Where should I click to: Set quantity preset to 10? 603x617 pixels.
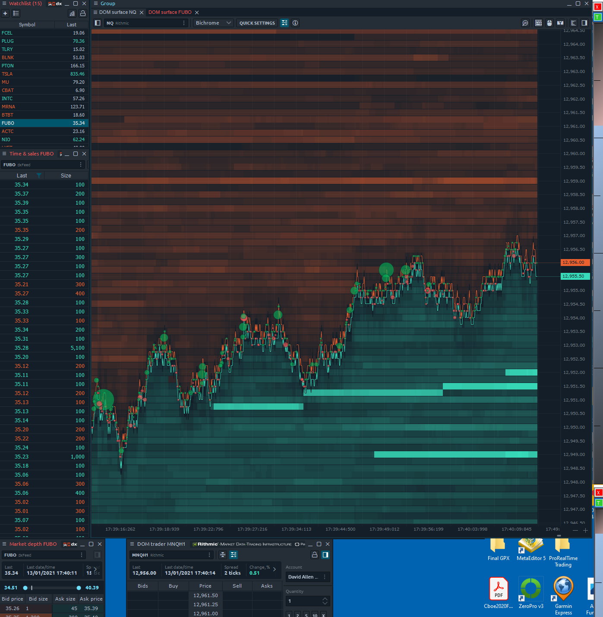(315, 615)
